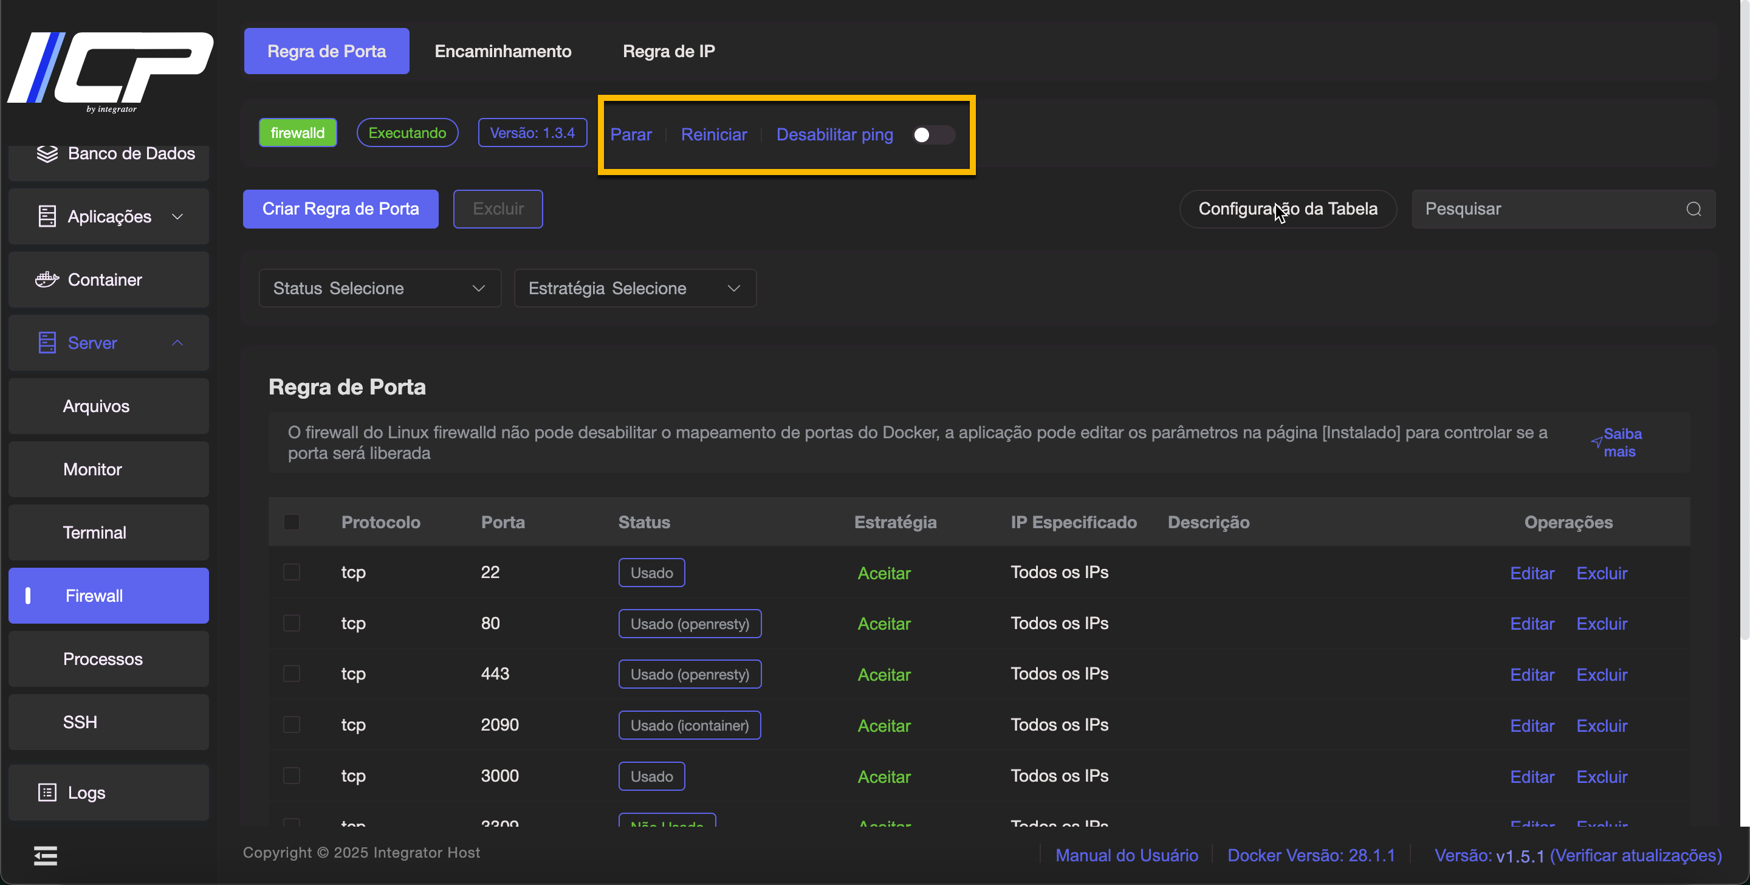
Task: Click the search magnifier icon
Action: point(1693,208)
